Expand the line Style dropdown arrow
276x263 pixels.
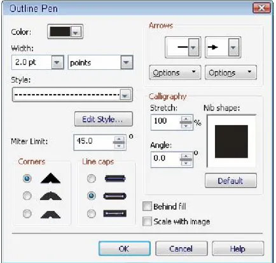click(x=125, y=95)
